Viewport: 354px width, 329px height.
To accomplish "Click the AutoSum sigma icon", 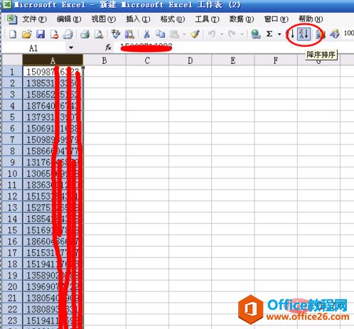I will [269, 34].
